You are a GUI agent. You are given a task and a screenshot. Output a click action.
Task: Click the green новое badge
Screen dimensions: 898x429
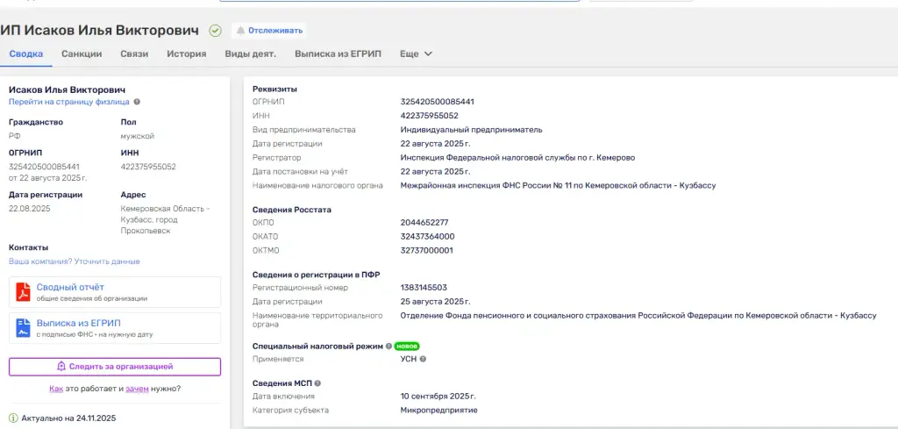click(x=407, y=347)
